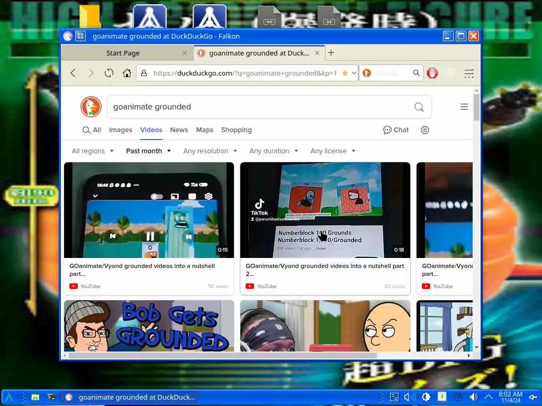Screen dimensions: 542x406
Task: Open the Maps results tab
Action: (x=205, y=130)
